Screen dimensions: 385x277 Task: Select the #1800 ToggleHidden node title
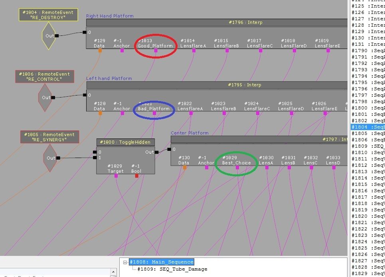[x=125, y=142]
